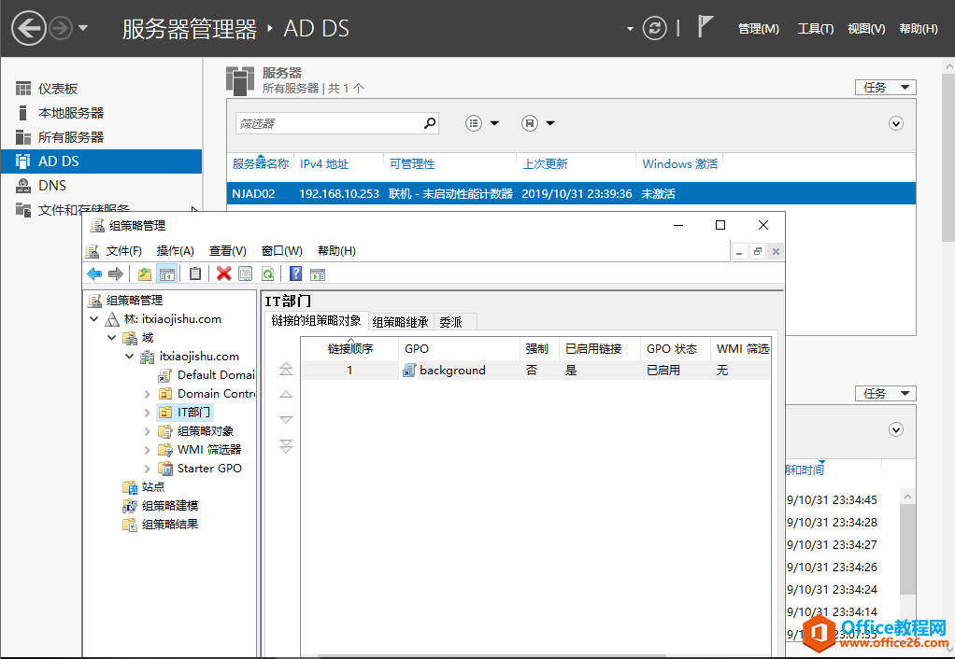Viewport: 955px width, 659px height.
Task: Open the 视图(V) menu
Action: (866, 29)
